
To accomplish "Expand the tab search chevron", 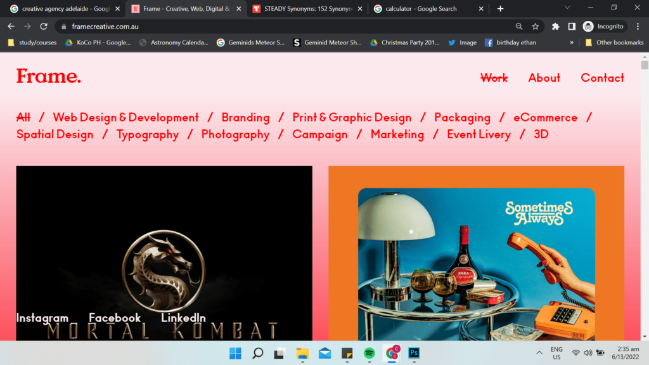I will coord(567,8).
